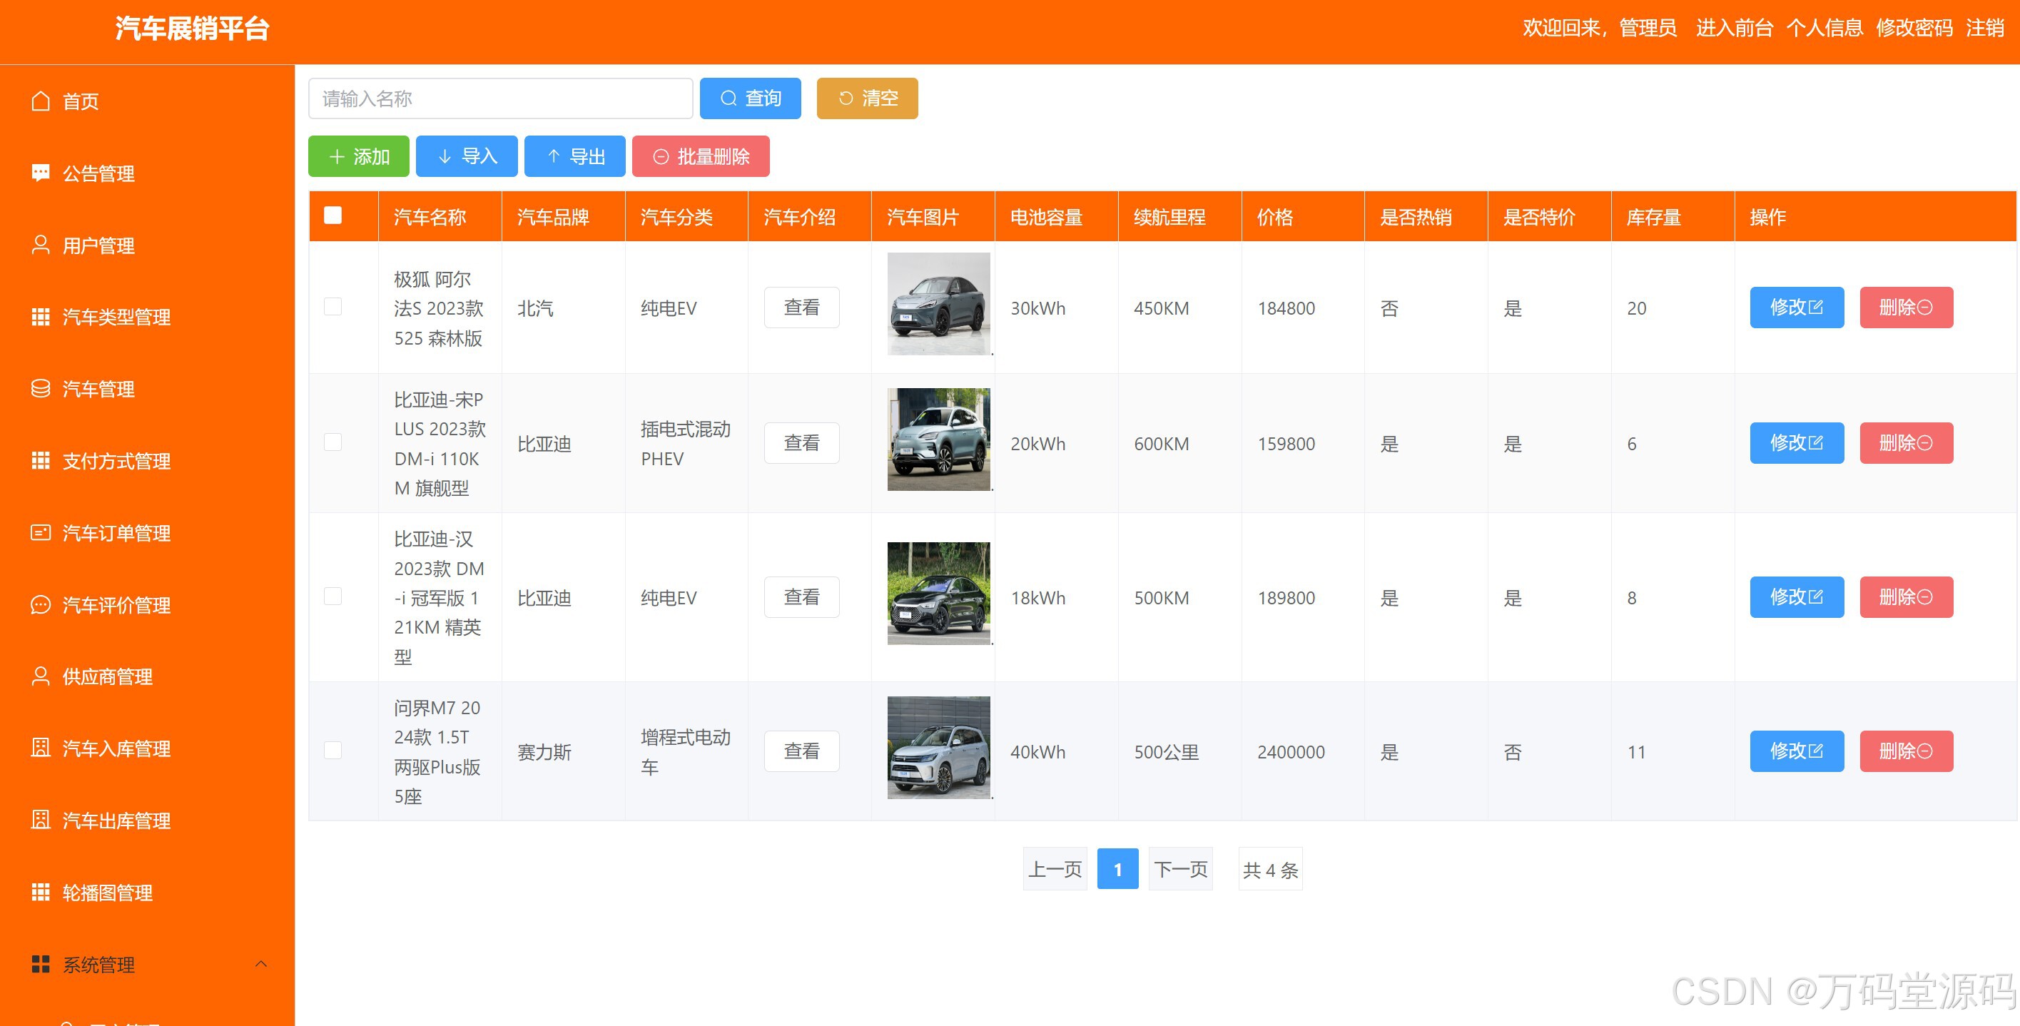Click the 请输入名称 search input field
Image resolution: width=2020 pixels, height=1026 pixels.
pos(500,99)
